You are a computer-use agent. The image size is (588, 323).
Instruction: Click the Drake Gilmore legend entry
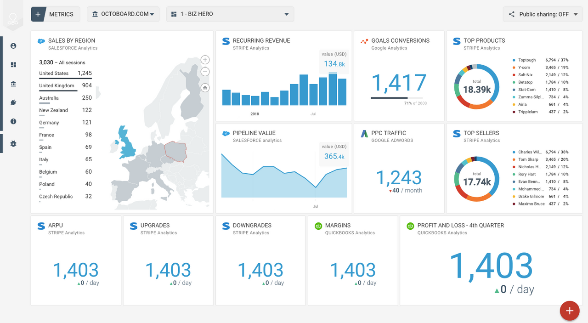[540, 196]
